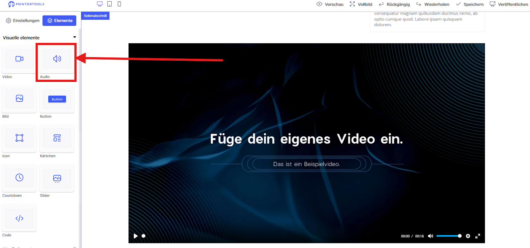Screen dimensions: 530x248
Task: Click the Mentortools logo
Action: pos(26,4)
